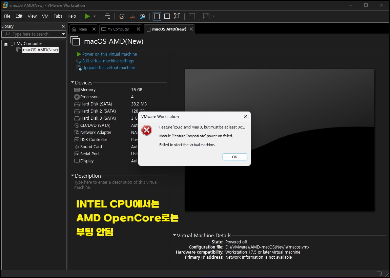Click the console view icon in toolbar
The width and height of the screenshot is (390, 278).
click(x=191, y=16)
